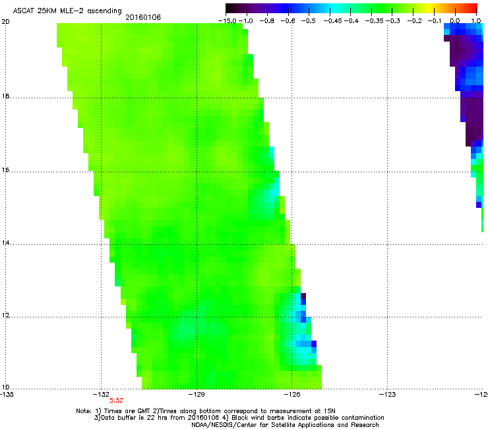Screen dimensions: 488x429
Task: Select the longitude axis label -132
Action: pyautogui.click(x=101, y=395)
